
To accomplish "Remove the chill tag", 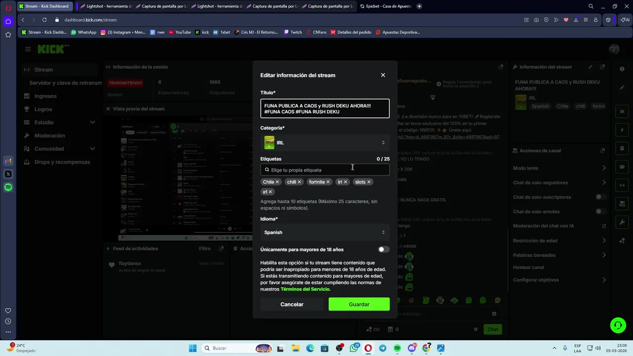I will [299, 182].
